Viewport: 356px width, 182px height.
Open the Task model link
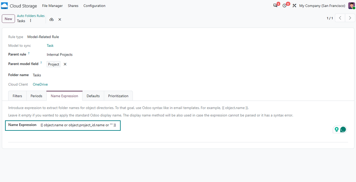pos(50,46)
